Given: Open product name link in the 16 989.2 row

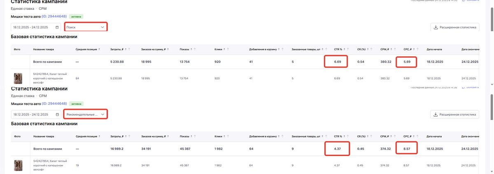Looking at the screenshot, I should tap(50, 165).
